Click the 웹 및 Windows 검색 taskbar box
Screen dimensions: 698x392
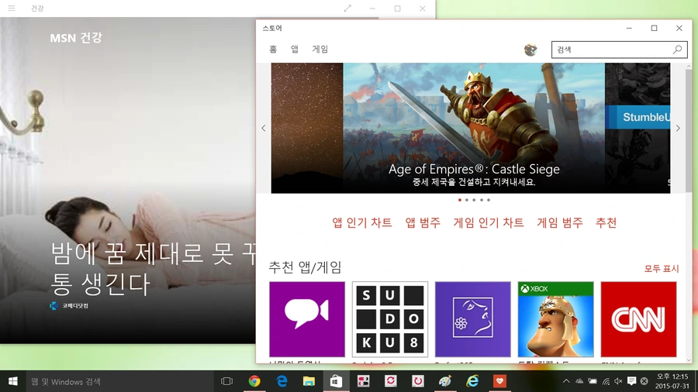pyautogui.click(x=120, y=381)
